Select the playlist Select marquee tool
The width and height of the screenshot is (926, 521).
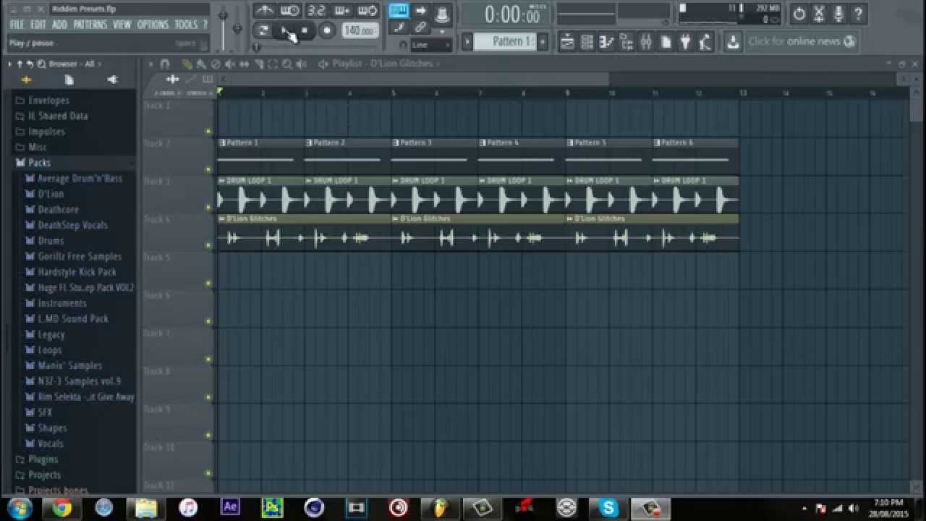[x=273, y=64]
